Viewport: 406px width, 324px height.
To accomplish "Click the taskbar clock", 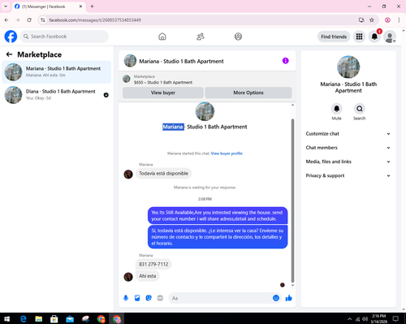I will [378, 319].
